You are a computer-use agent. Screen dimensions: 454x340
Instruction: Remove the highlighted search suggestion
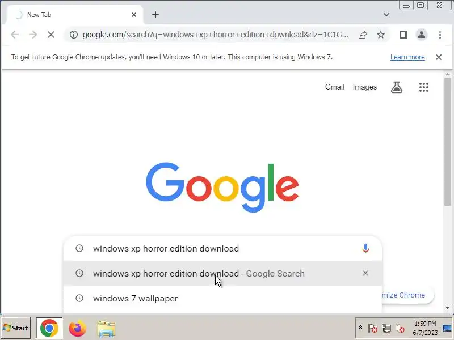point(365,273)
